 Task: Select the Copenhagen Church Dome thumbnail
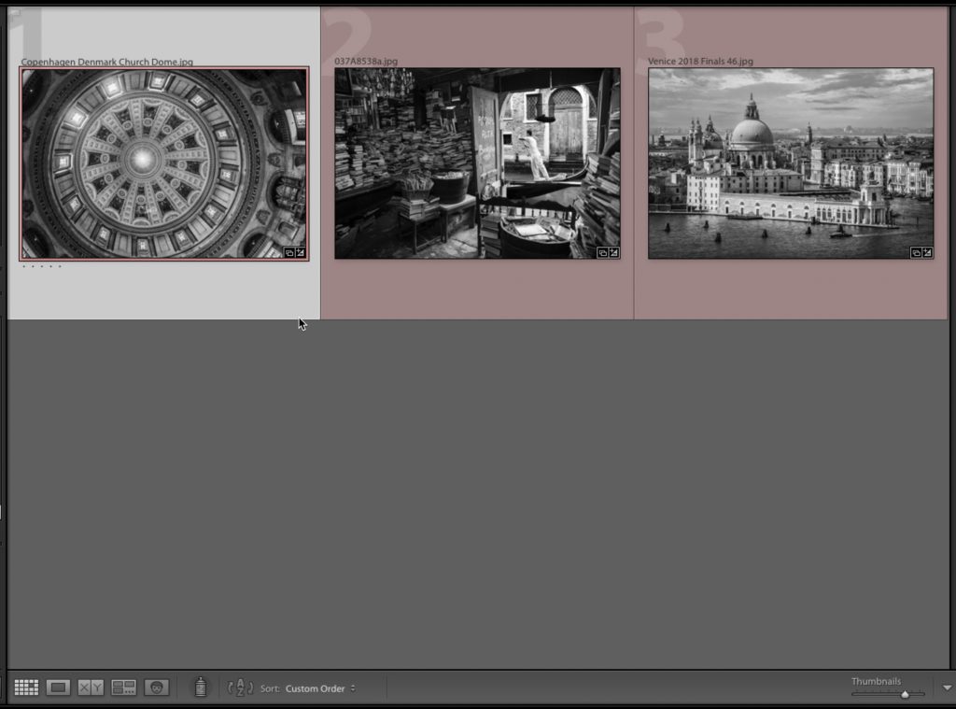[164, 163]
